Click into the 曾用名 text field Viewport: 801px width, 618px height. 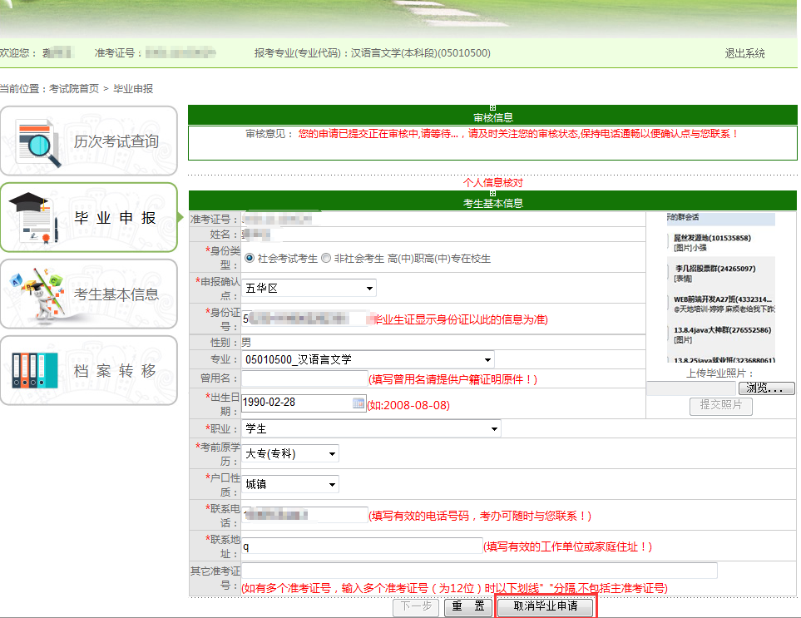pos(304,379)
